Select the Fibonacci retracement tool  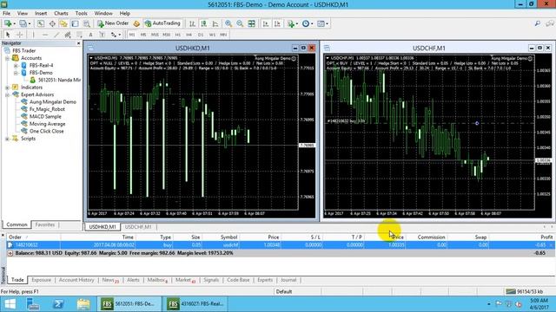click(79, 35)
